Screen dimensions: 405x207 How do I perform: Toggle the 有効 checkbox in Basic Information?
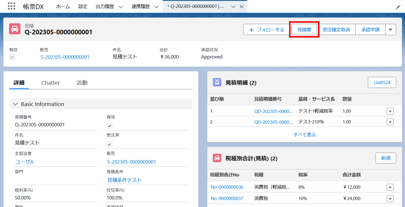(109, 126)
